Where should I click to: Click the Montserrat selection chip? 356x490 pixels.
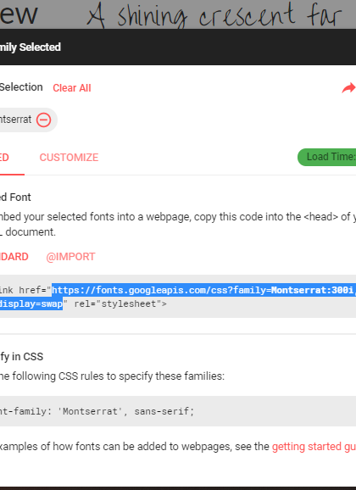point(29,120)
